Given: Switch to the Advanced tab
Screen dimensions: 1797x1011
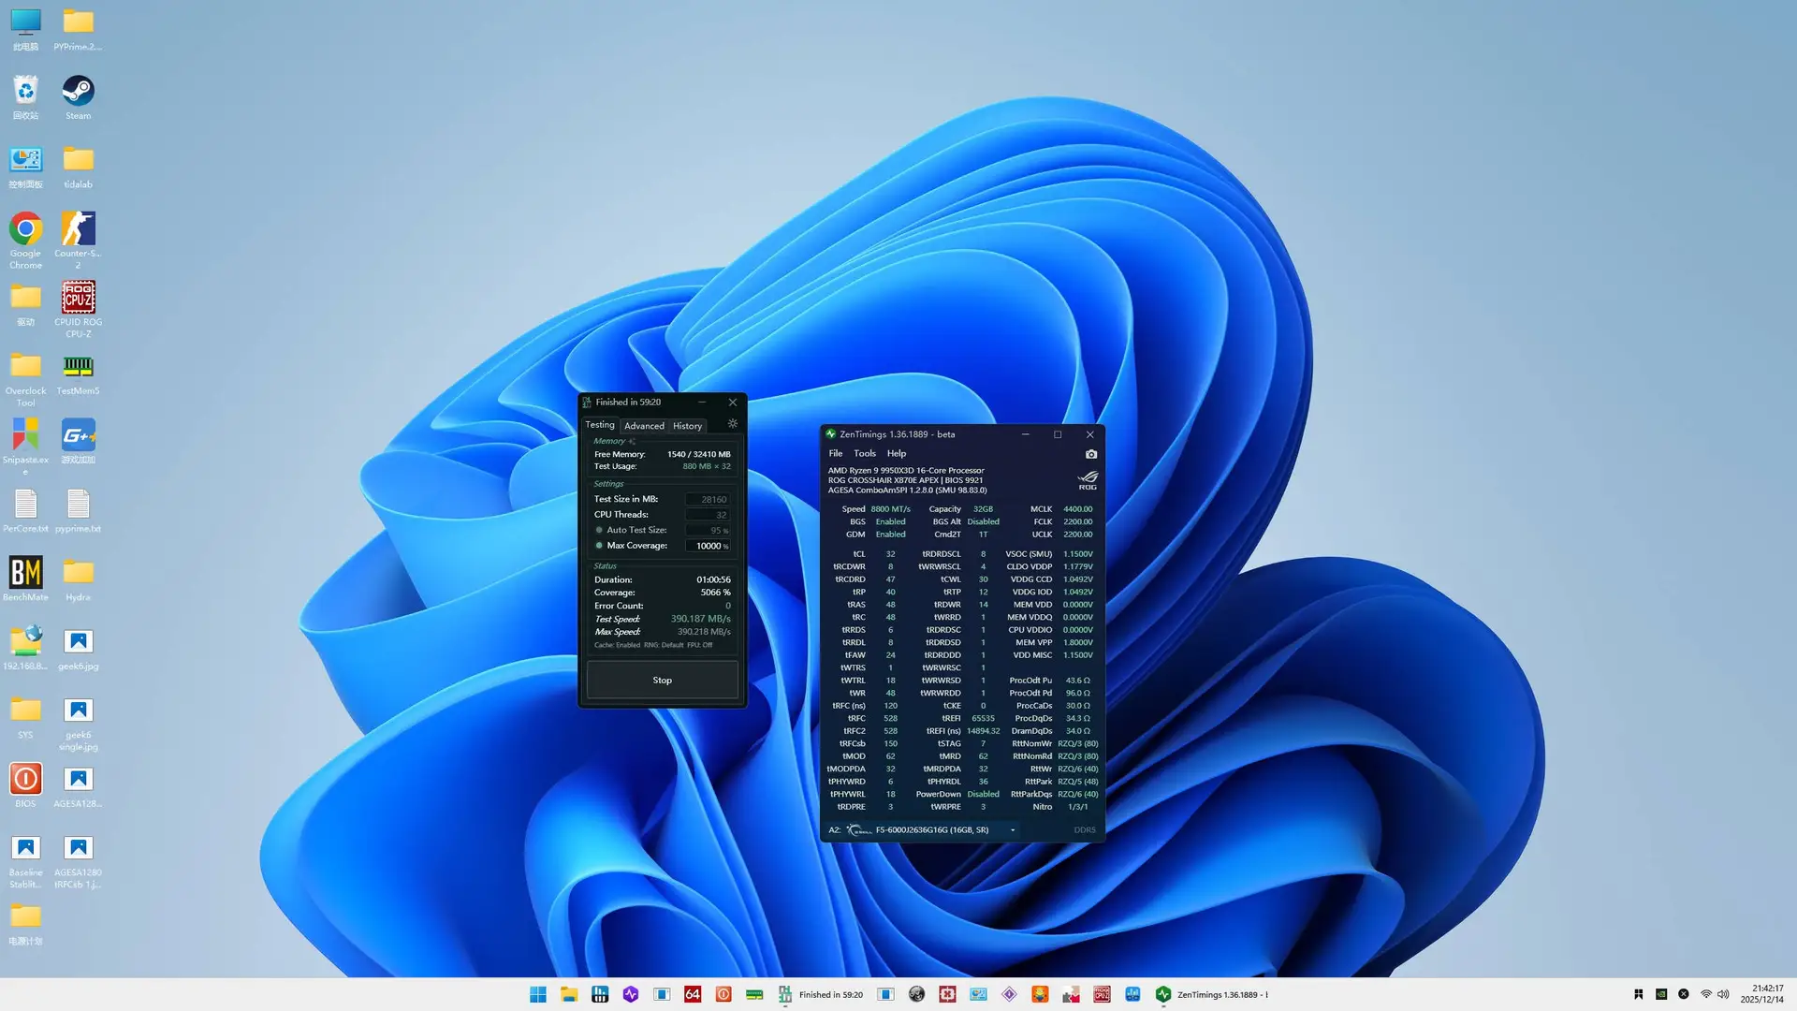Looking at the screenshot, I should coord(644,426).
